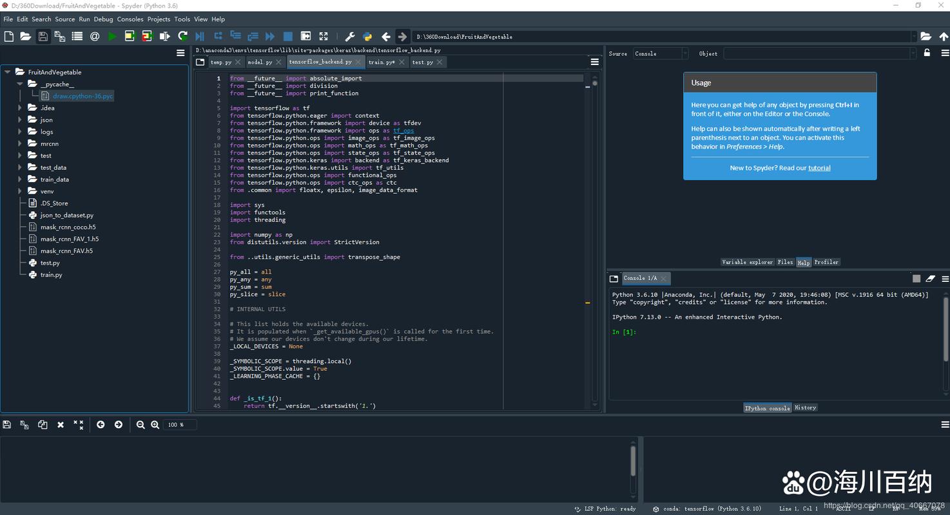
Task: Click the Object input field in Help pane
Action: 817,53
